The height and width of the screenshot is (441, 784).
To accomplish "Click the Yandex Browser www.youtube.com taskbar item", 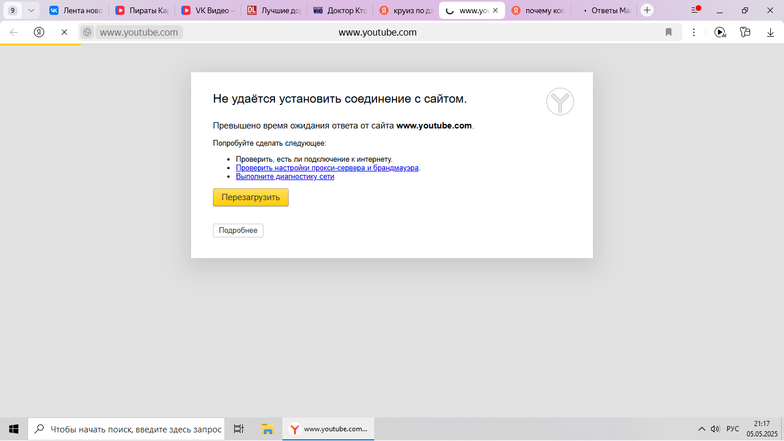I will (328, 429).
